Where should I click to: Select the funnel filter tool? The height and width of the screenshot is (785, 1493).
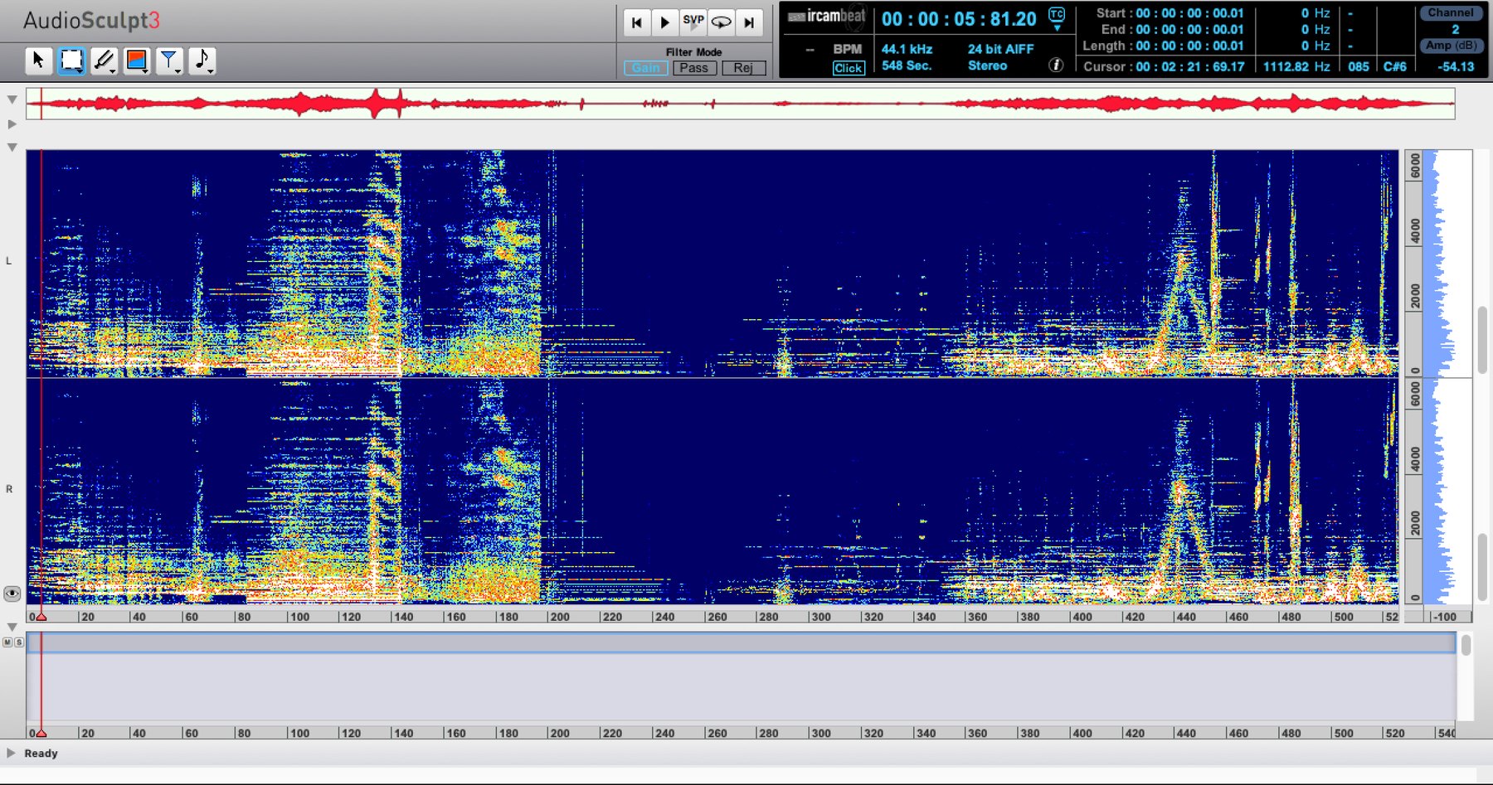(169, 61)
